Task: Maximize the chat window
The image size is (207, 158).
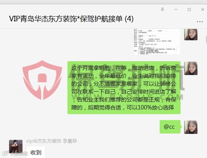Action: tap(189, 9)
